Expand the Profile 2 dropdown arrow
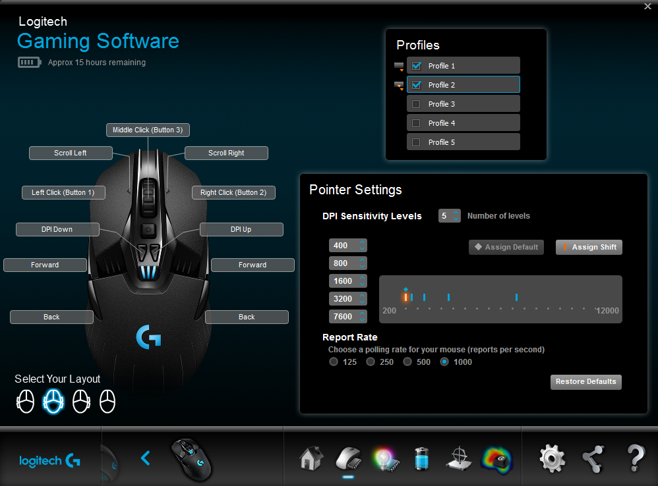Screen dimensions: 658x486 coord(398,85)
